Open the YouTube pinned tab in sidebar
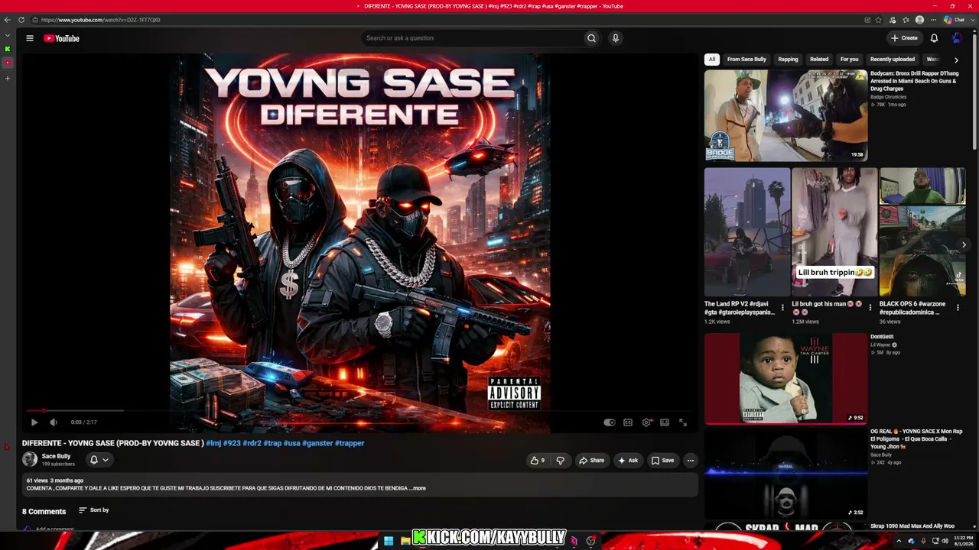Screen dimensions: 979x550 coord(8,63)
